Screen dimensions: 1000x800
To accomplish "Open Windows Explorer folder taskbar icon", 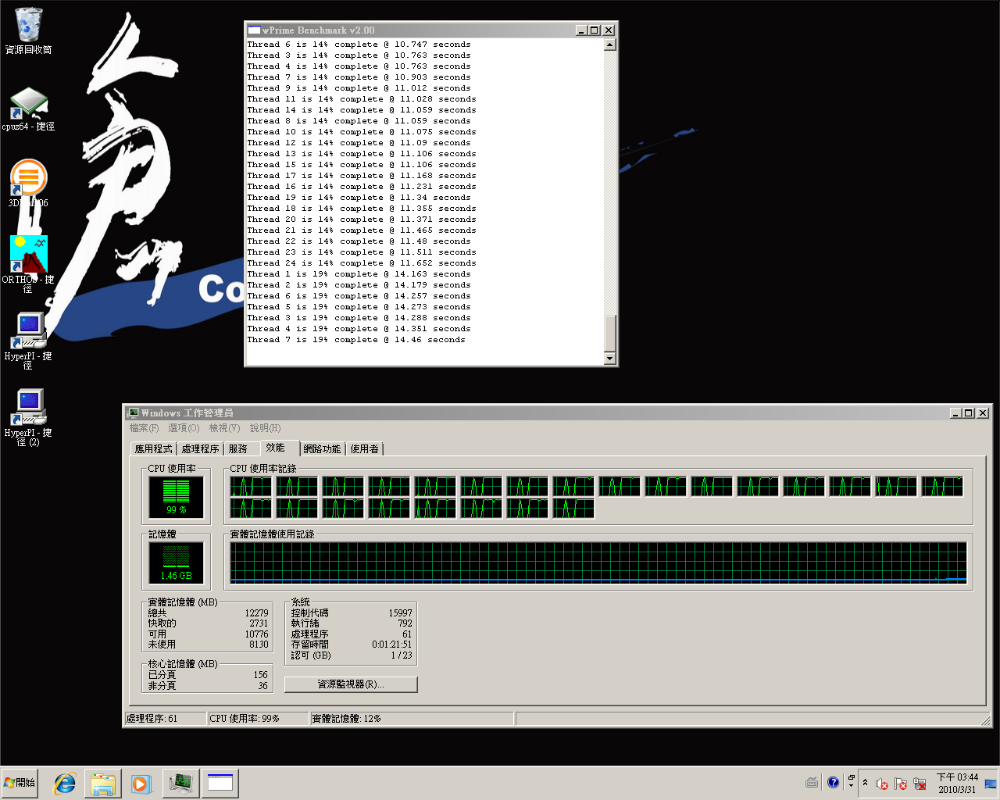I will point(103,783).
